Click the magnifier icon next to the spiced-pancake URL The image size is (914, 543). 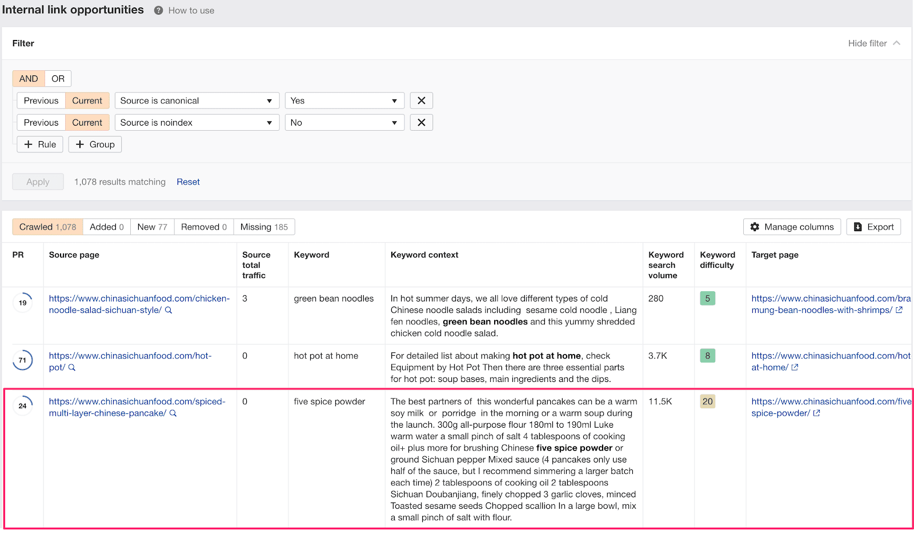point(173,413)
